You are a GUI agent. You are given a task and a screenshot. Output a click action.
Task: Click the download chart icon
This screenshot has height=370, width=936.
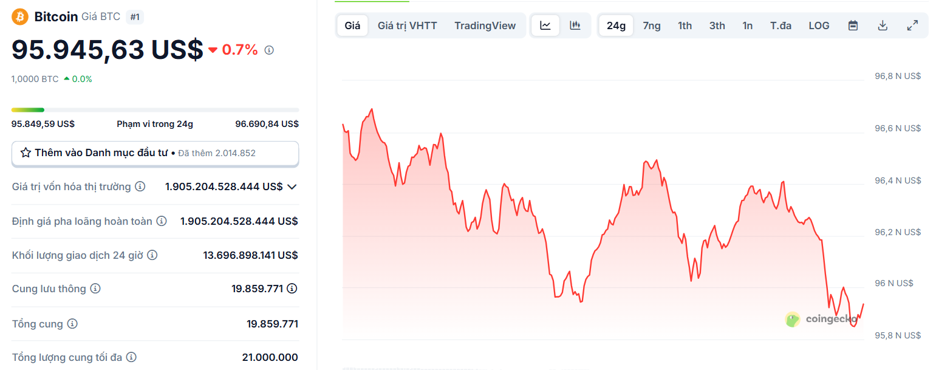(x=883, y=26)
